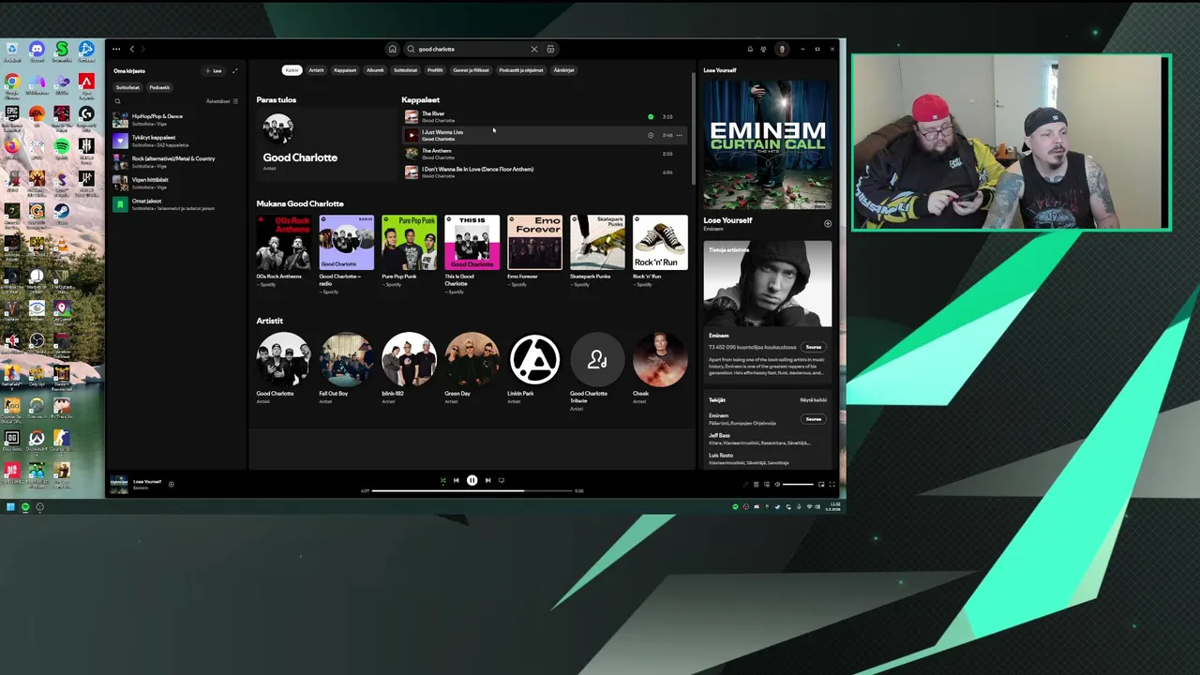The image size is (1200, 675).
Task: Add now-playing Lose Yourself to library in bottom bar
Action: click(171, 484)
